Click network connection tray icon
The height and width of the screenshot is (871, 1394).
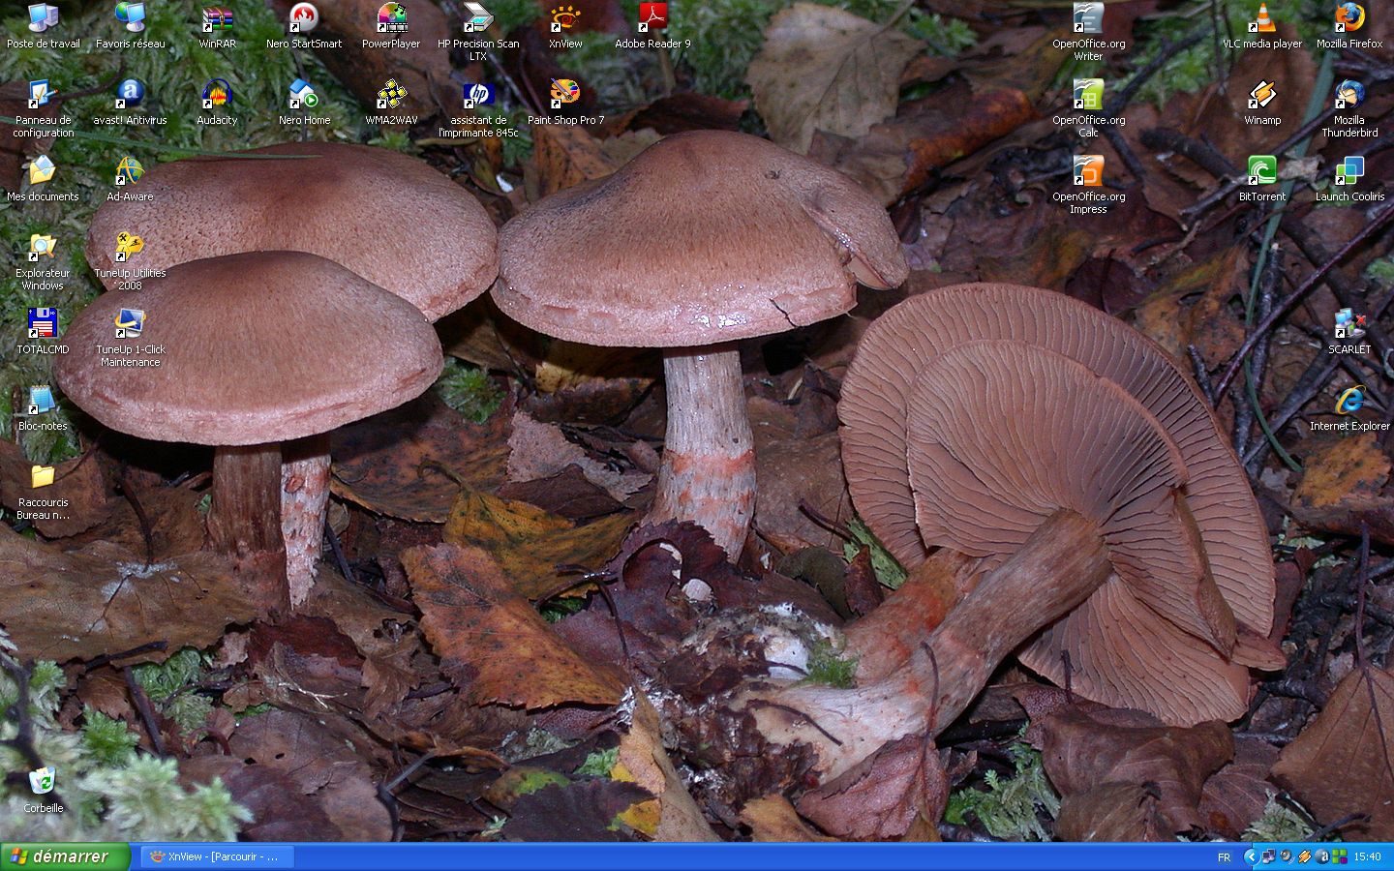pos(1268,856)
